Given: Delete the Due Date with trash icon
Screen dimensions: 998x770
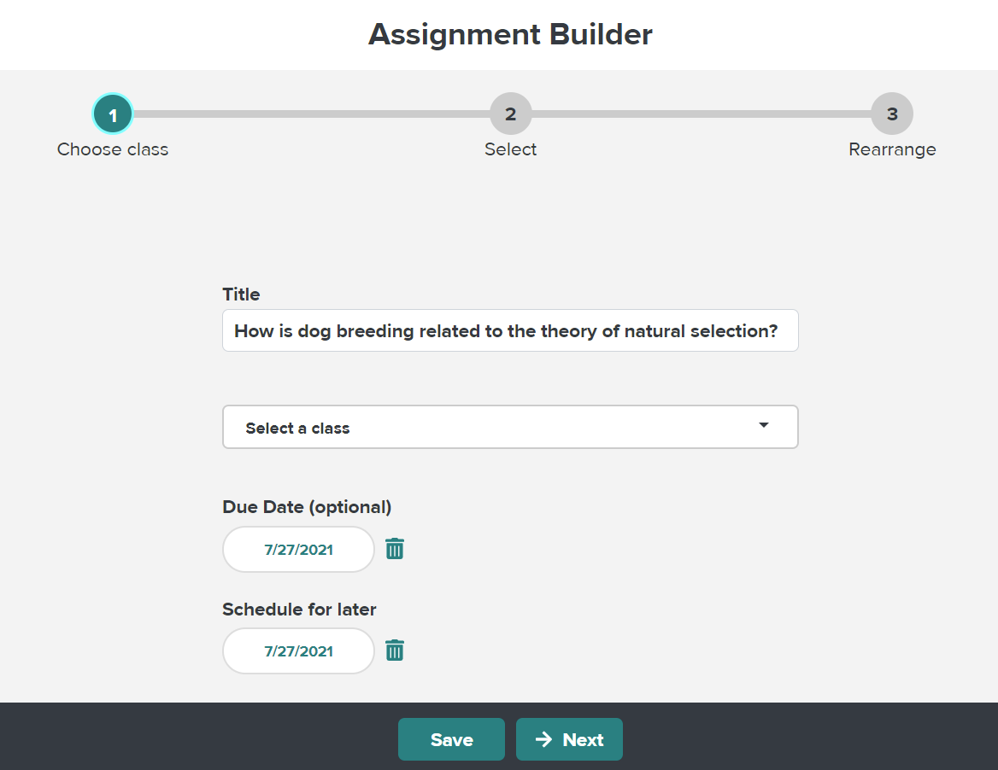Looking at the screenshot, I should click(x=395, y=549).
